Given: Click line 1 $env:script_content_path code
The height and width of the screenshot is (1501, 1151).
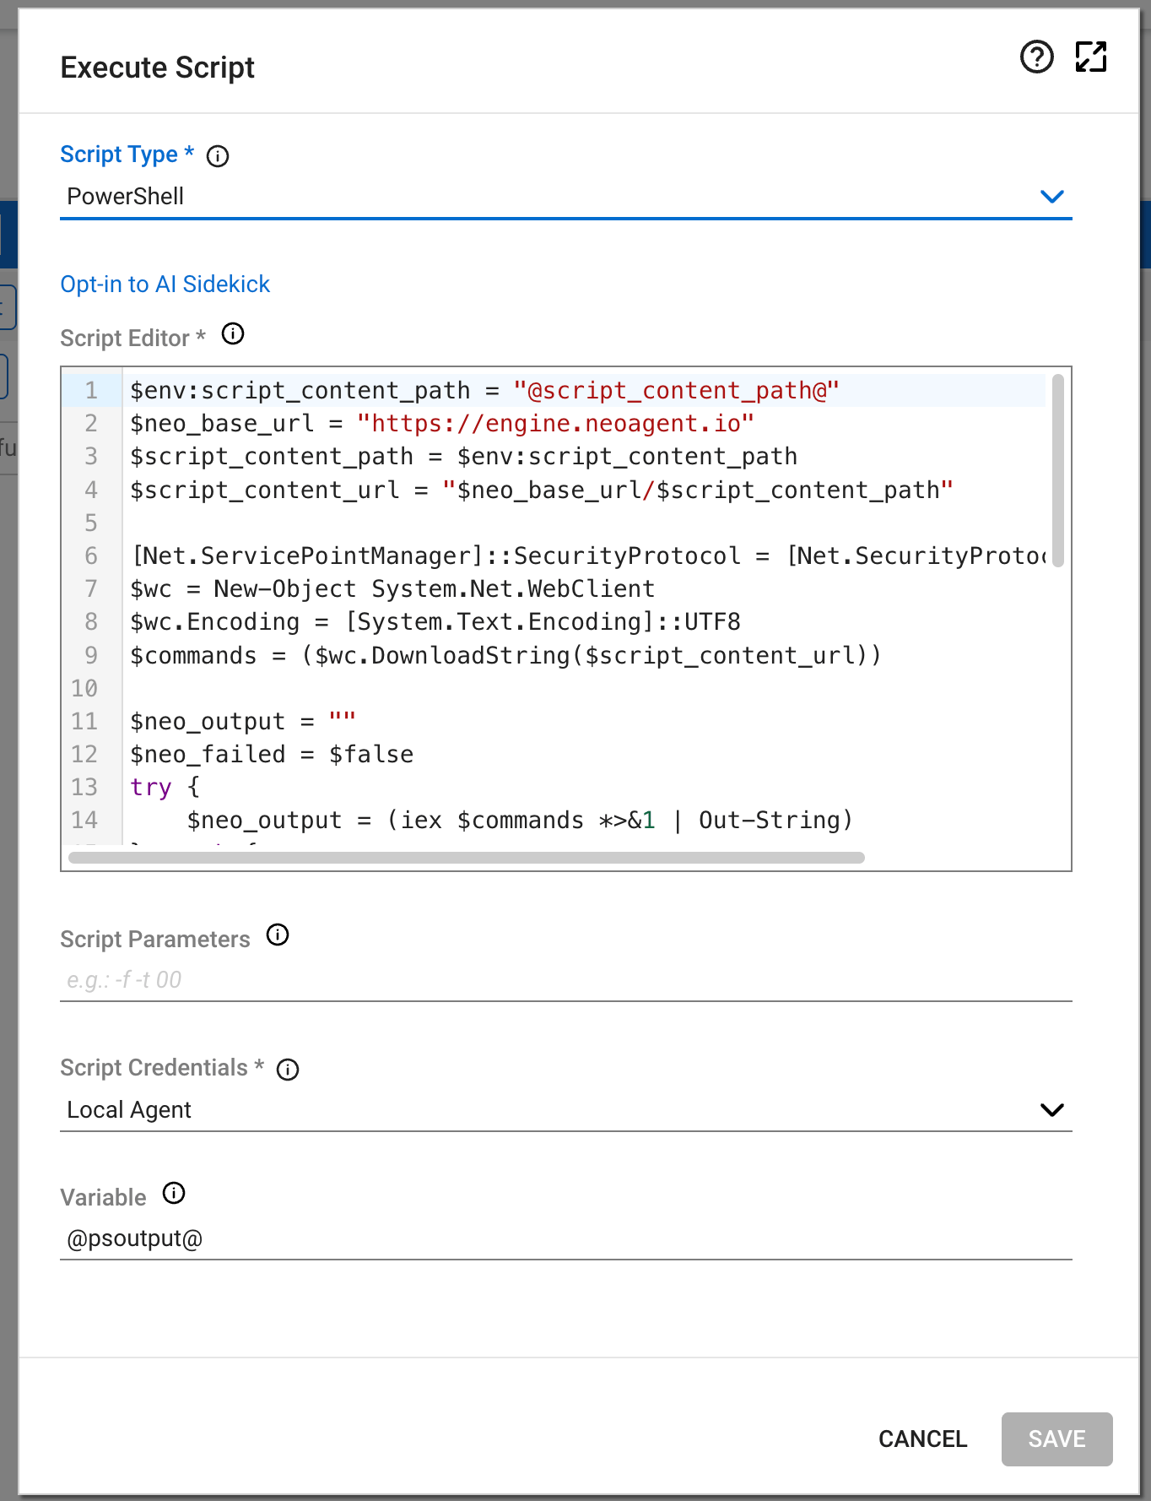Looking at the screenshot, I should click(x=484, y=391).
